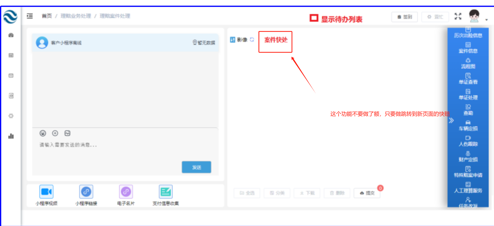Open the bar chart statistics icon

coord(11,136)
